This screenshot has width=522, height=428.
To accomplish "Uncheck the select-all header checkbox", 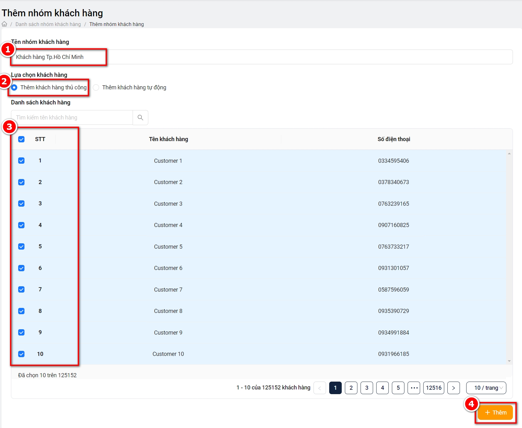I will coord(21,139).
